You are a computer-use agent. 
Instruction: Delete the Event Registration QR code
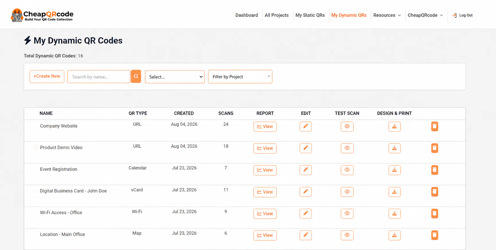coord(435,170)
